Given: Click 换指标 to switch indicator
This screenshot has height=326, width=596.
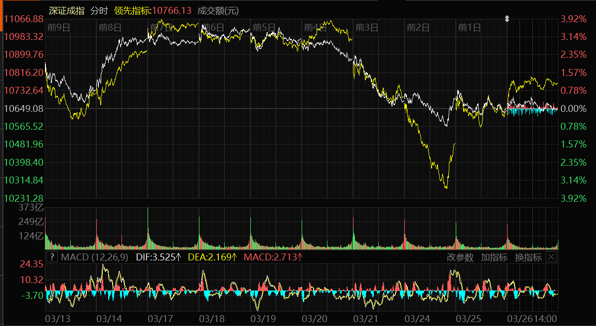Looking at the screenshot, I should [x=528, y=257].
